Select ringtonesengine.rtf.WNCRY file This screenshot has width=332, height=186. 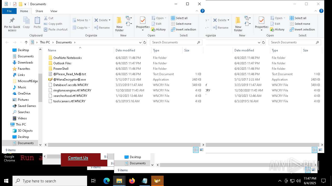click(72, 90)
